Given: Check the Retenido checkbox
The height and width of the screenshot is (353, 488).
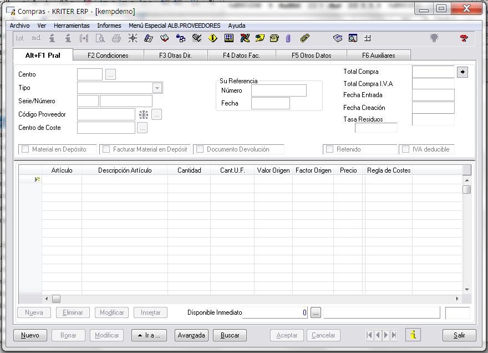Looking at the screenshot, I should coord(329,149).
